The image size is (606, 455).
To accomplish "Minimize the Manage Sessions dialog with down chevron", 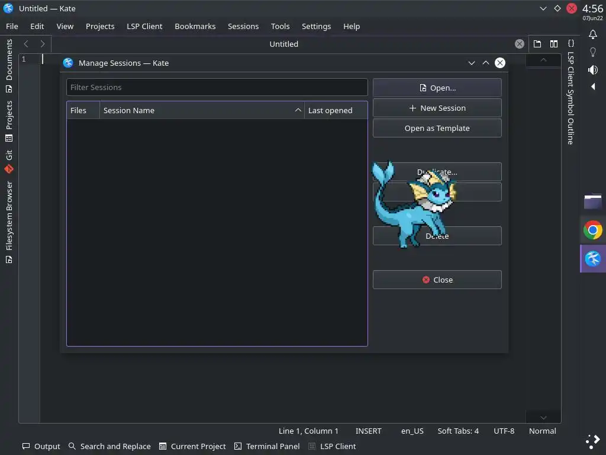I will 472,63.
